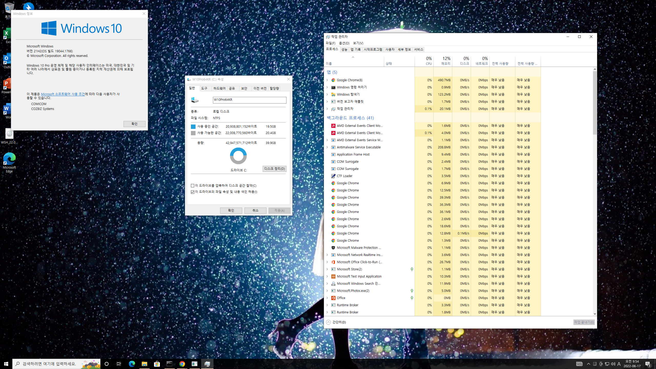Open 할당량 tab in drive properties
This screenshot has height=369, width=656.
274,88
